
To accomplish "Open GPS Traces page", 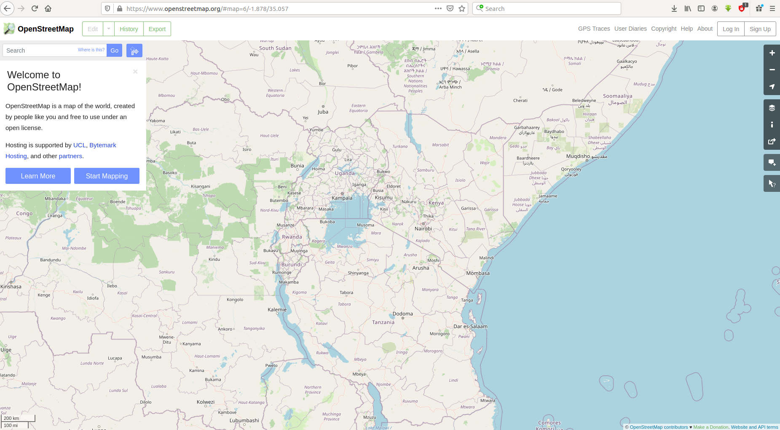I will pyautogui.click(x=594, y=29).
